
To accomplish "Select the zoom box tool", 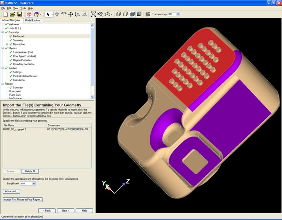I will (84, 14).
